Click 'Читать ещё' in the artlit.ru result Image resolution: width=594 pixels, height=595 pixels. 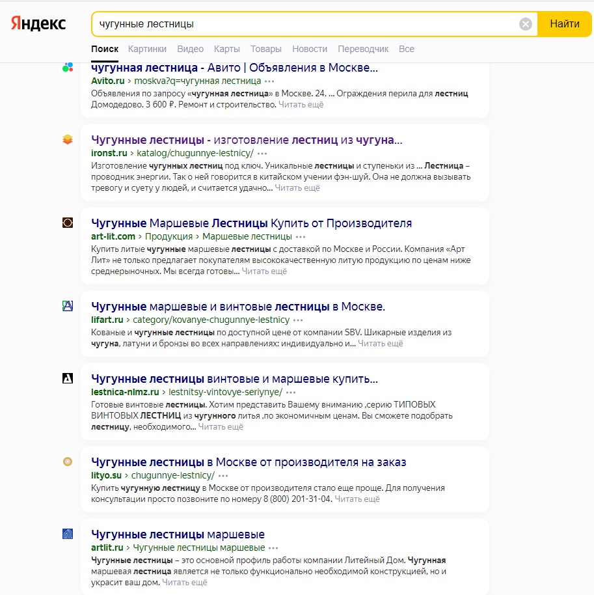tap(185, 583)
